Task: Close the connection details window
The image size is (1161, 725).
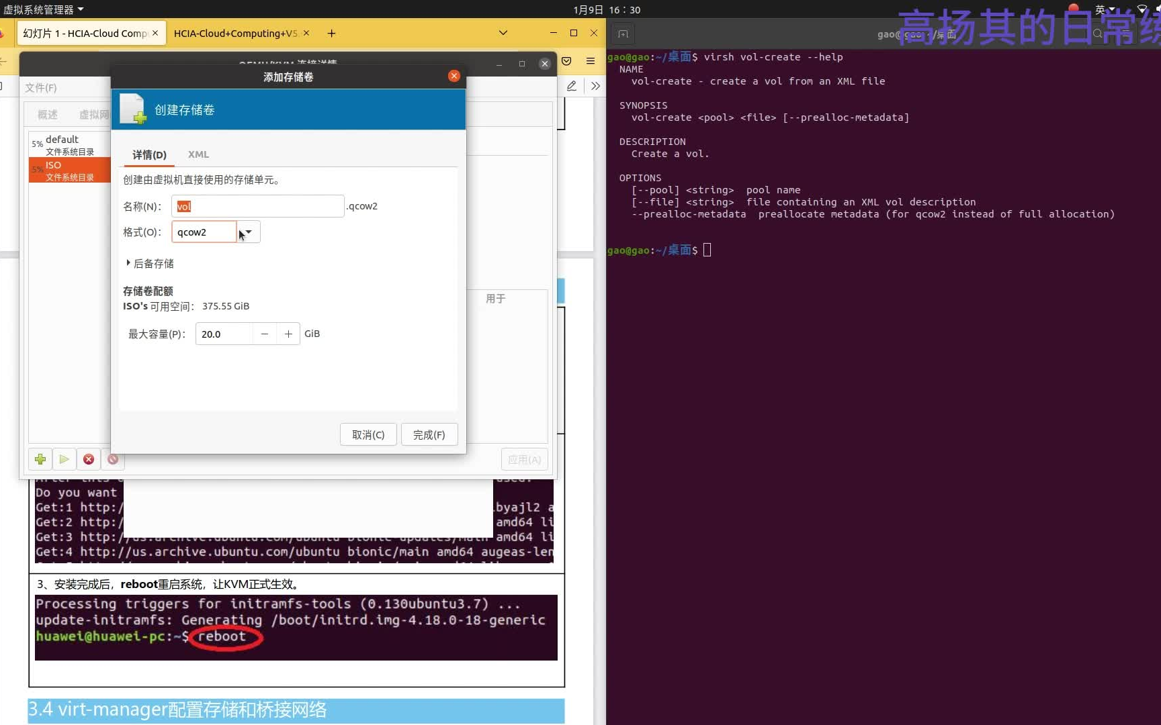Action: (545, 63)
